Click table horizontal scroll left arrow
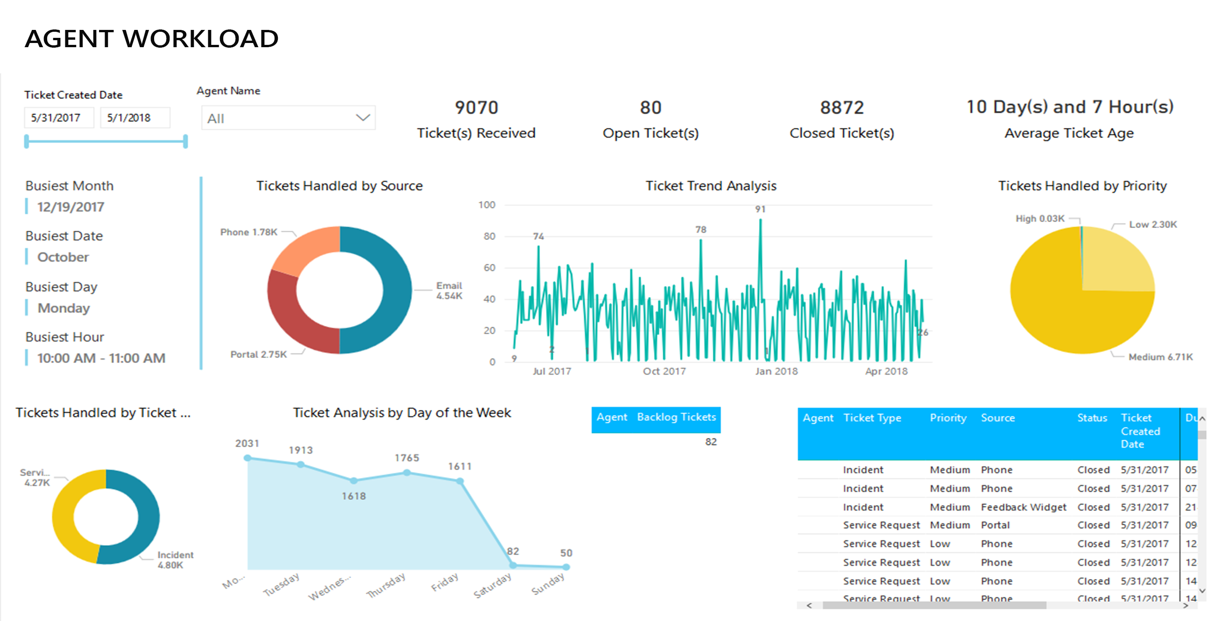This screenshot has width=1219, height=621. (x=809, y=606)
